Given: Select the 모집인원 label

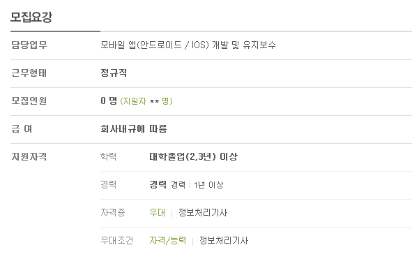Looking at the screenshot, I should 29,101.
